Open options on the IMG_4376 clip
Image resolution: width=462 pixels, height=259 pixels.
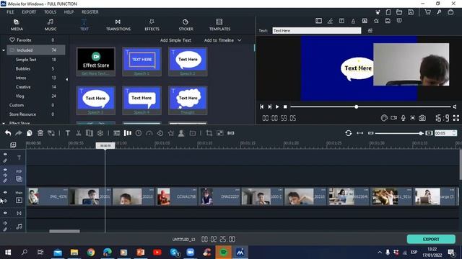66,190
